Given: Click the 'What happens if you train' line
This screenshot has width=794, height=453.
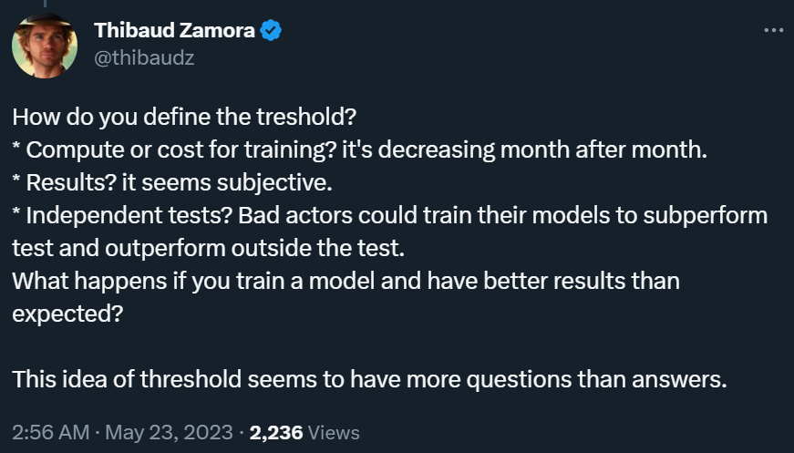Looking at the screenshot, I should (345, 281).
